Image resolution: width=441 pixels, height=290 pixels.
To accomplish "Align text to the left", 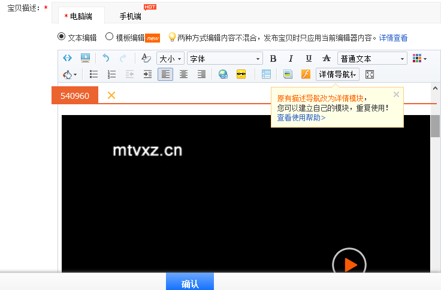I will (x=165, y=74).
